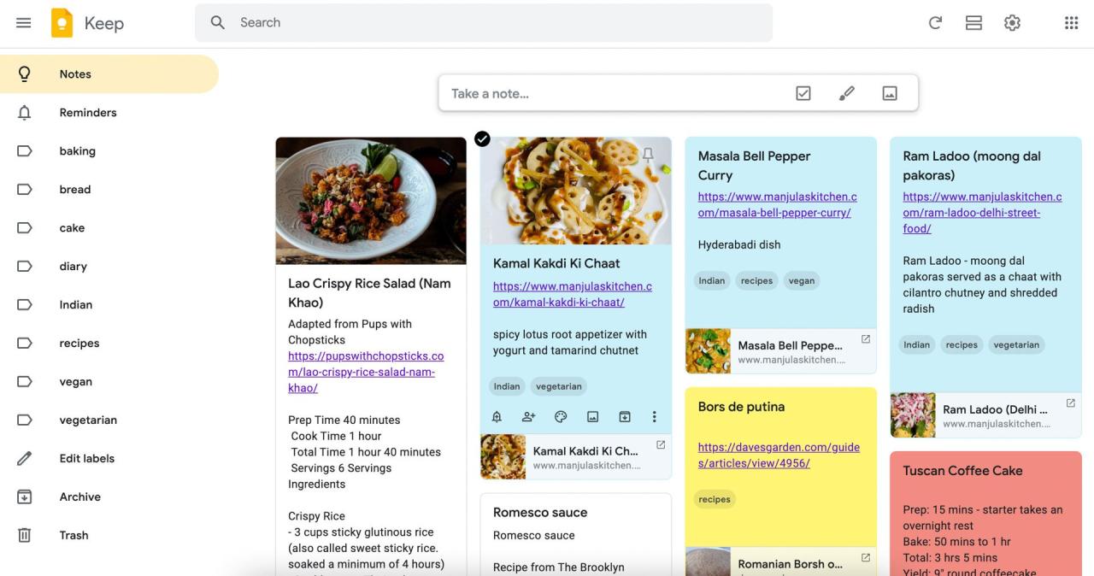
Task: Click the search magnifier icon
Action: pyautogui.click(x=217, y=22)
